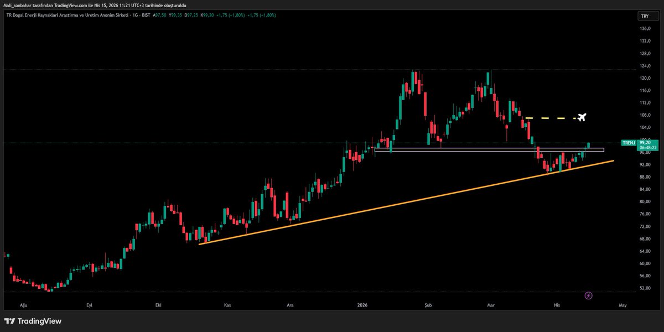Click the 132,0 price axis label
The height and width of the screenshot is (332, 664).
tap(645, 41)
